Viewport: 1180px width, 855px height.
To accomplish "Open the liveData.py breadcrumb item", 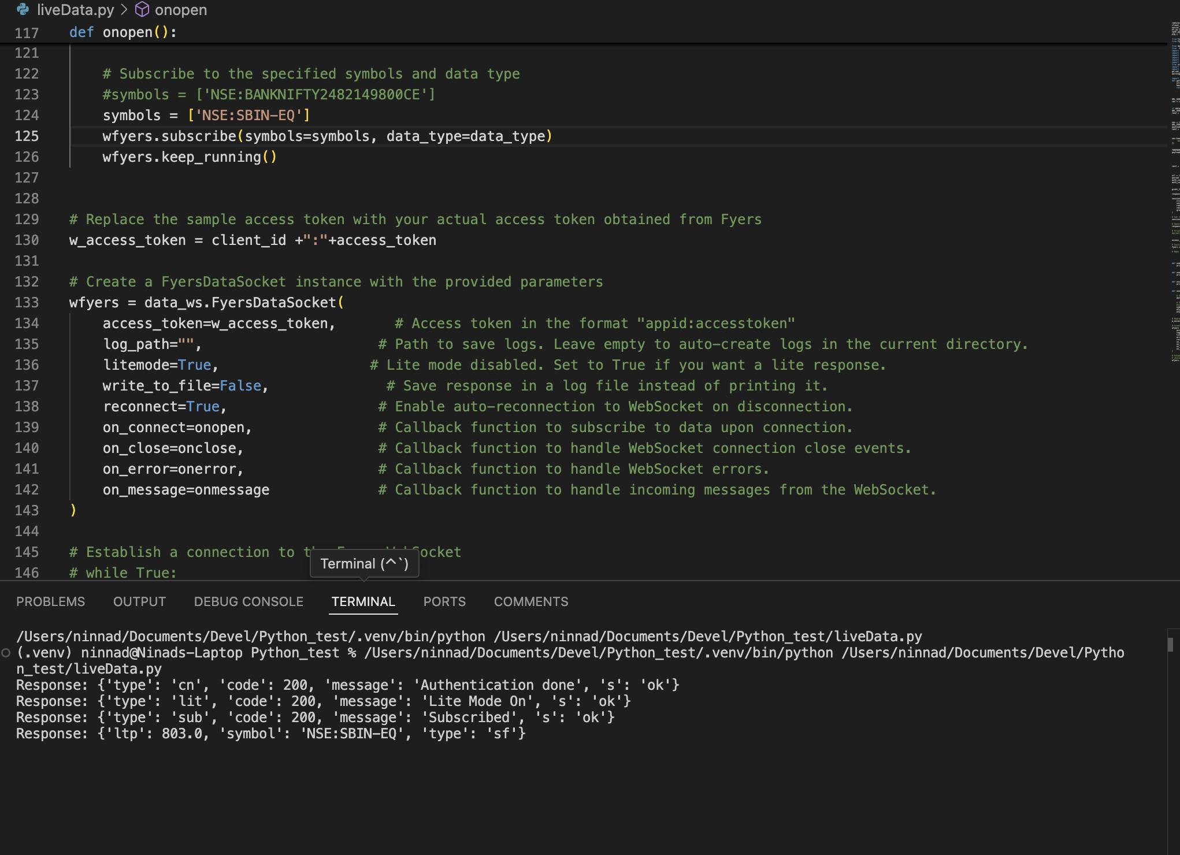I will pyautogui.click(x=75, y=10).
